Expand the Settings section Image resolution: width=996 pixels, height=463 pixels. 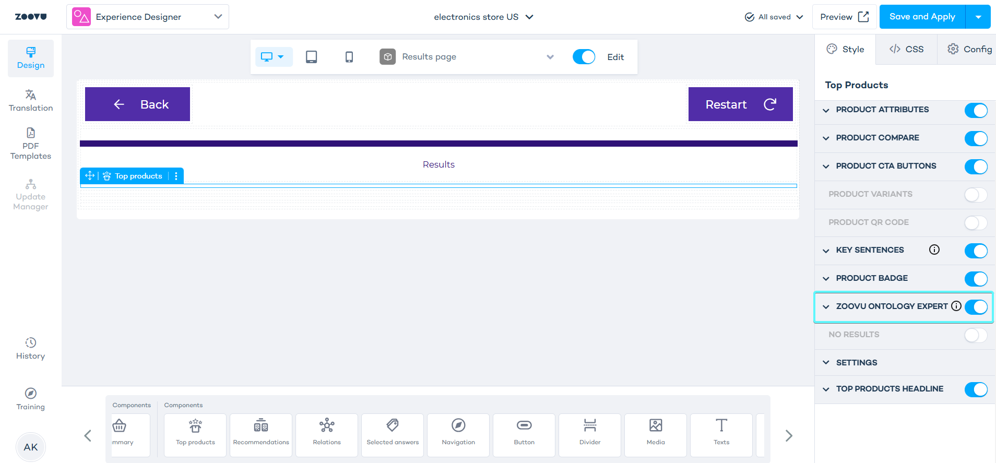coord(856,362)
